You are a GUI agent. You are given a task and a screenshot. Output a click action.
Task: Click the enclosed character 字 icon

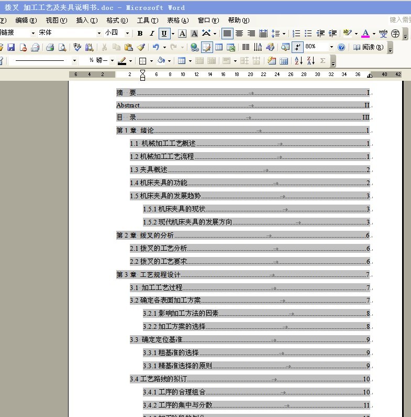click(395, 34)
